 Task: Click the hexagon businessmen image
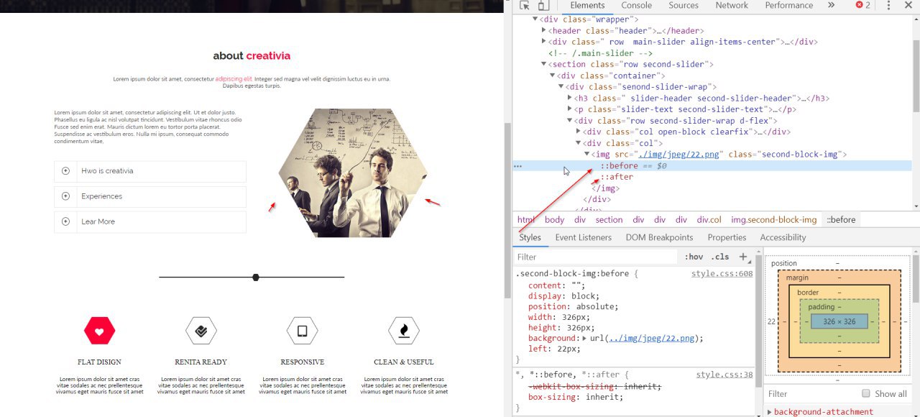[x=353, y=173]
